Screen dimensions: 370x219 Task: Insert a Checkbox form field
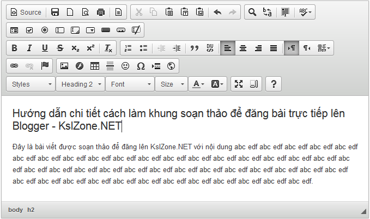pos(29,30)
